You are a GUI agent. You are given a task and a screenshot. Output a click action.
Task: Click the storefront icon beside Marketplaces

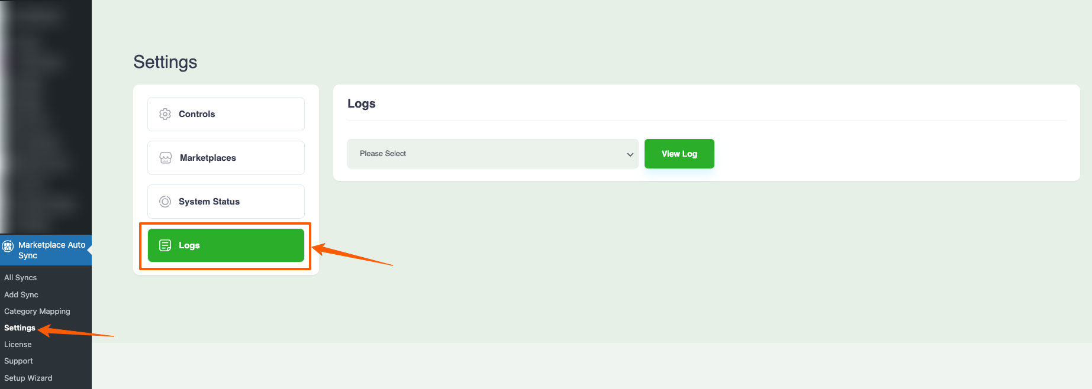coord(166,158)
